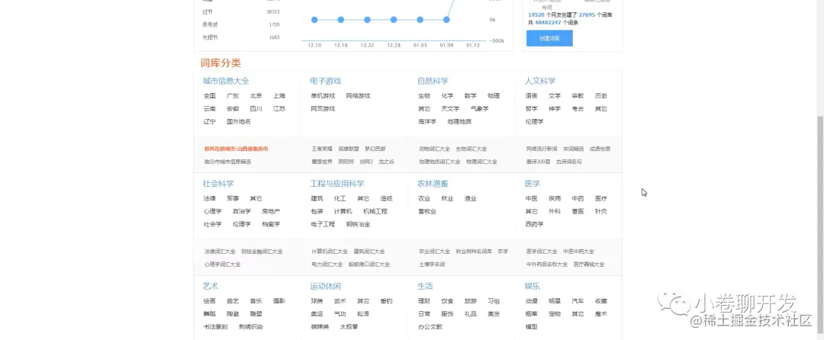Select the 动漫 subcategory under entertainment
This screenshot has height=340, width=824.
click(531, 301)
